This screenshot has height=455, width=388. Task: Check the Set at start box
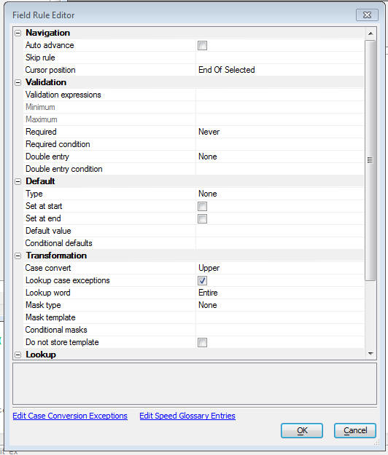(202, 207)
